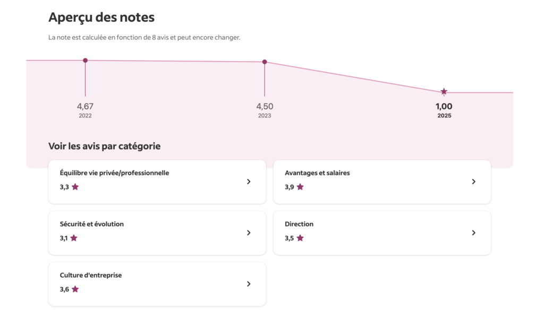The height and width of the screenshot is (318, 544).
Task: Click the 4,50 rating label for 2023
Action: [265, 106]
